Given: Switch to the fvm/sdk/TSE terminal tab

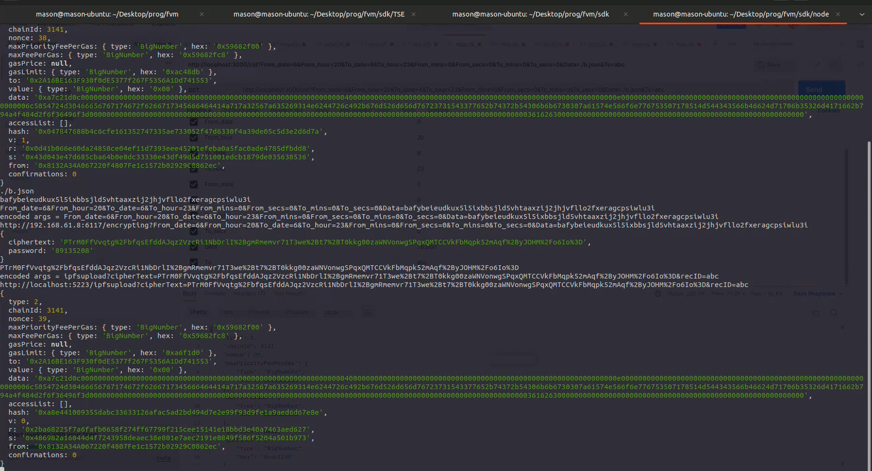Looking at the screenshot, I should (x=319, y=14).
